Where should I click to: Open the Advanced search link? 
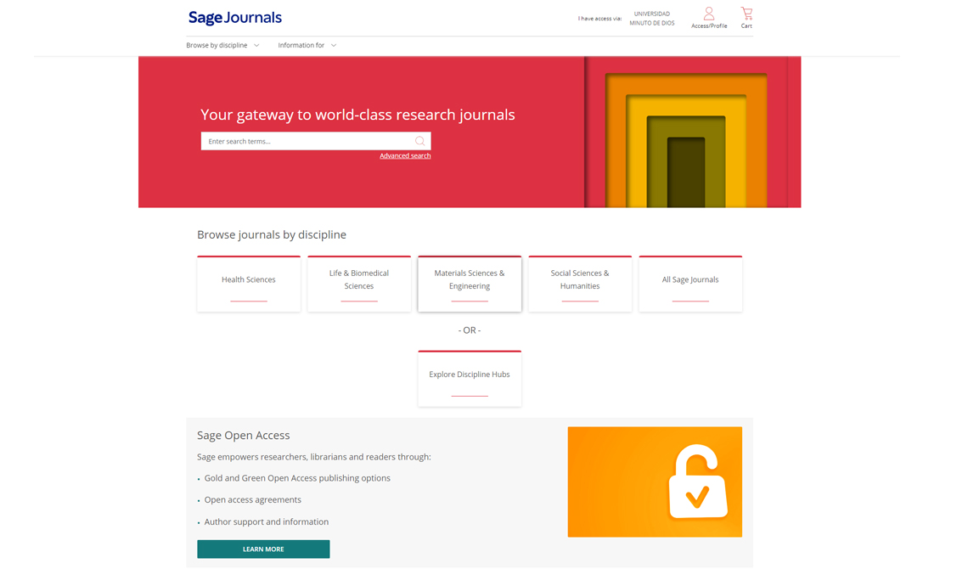pyautogui.click(x=405, y=155)
